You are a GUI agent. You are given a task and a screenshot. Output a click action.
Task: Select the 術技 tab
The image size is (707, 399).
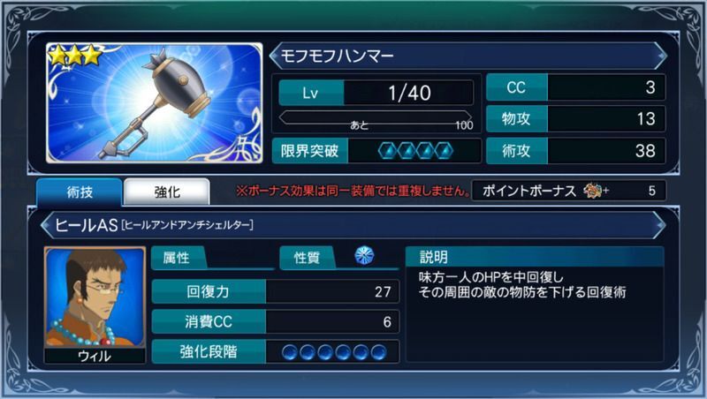click(x=80, y=192)
